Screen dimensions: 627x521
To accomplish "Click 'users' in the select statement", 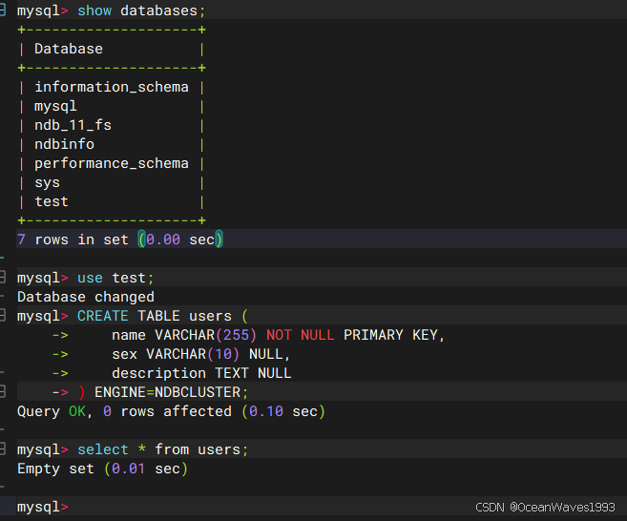I will (x=219, y=449).
